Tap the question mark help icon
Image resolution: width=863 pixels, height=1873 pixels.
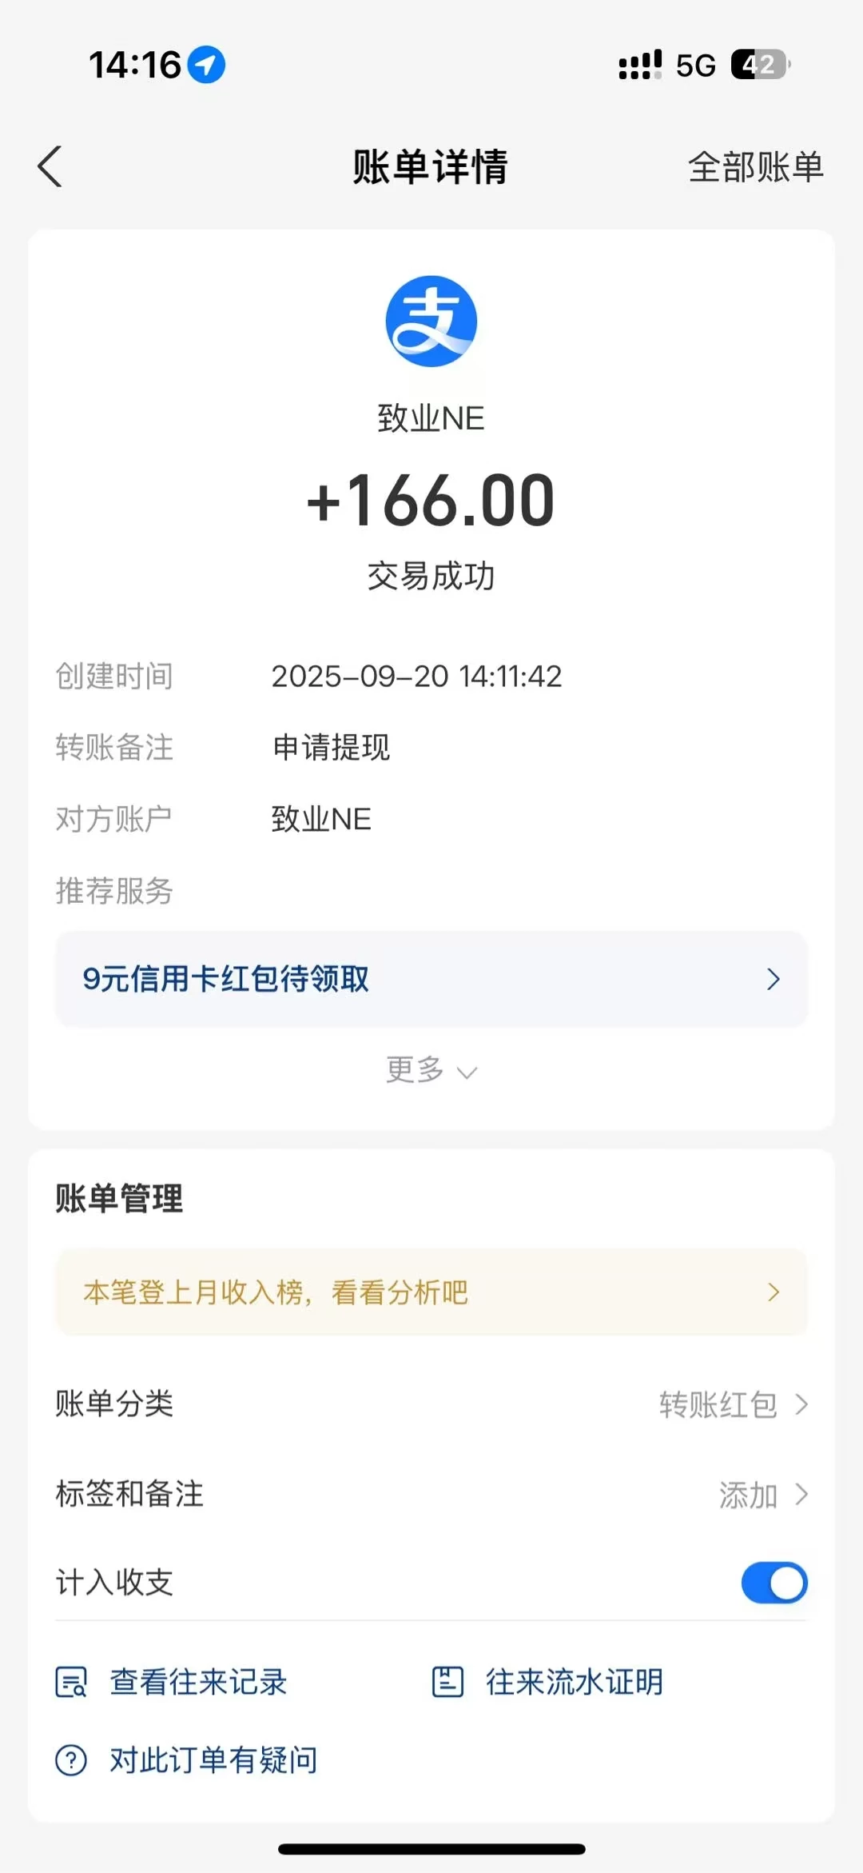click(71, 1760)
